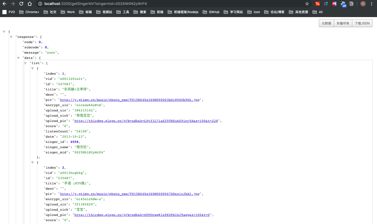377x224 pixels.
Task: Open the Notion web clipper extension
Action: pyautogui.click(x=351, y=4)
